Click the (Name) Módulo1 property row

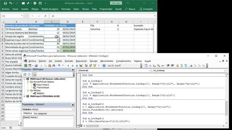tap(48, 117)
